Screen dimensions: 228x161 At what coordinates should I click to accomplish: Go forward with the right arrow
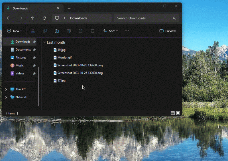point(21,18)
